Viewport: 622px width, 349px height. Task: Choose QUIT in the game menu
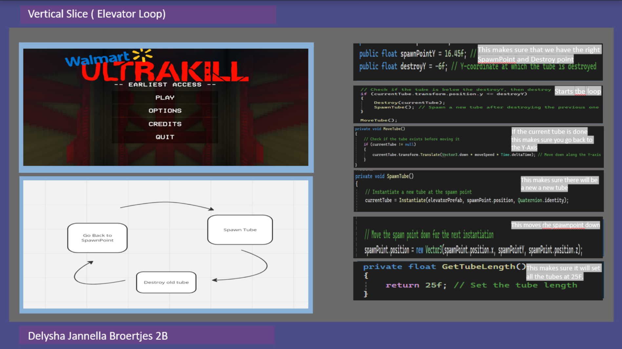pyautogui.click(x=165, y=137)
